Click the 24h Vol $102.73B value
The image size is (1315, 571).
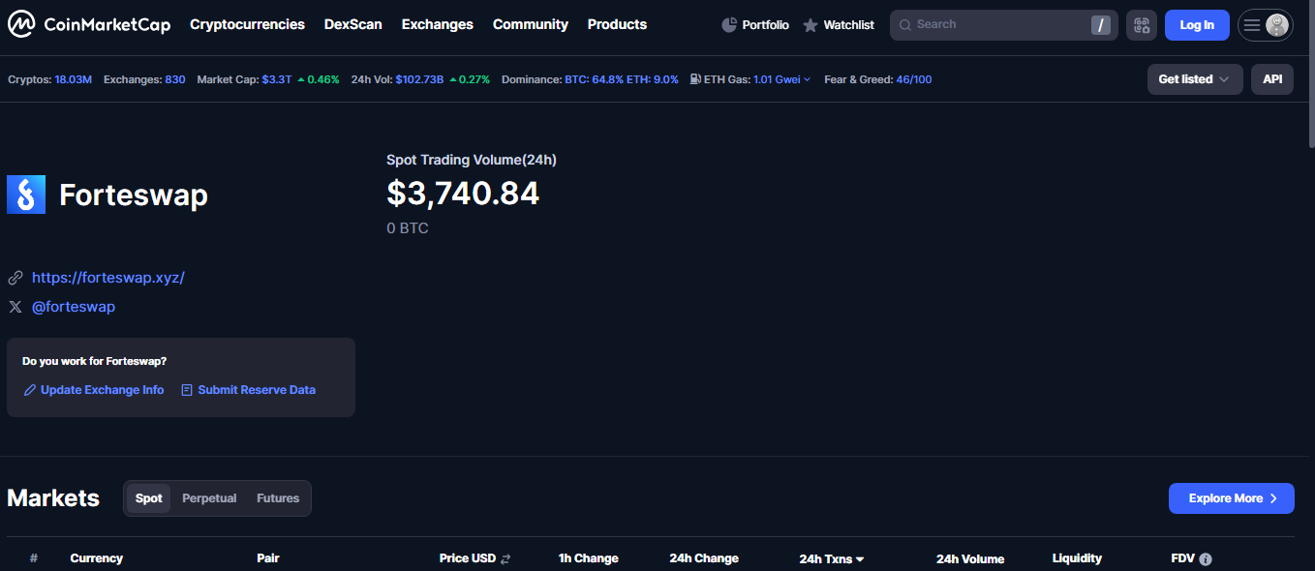click(x=419, y=79)
